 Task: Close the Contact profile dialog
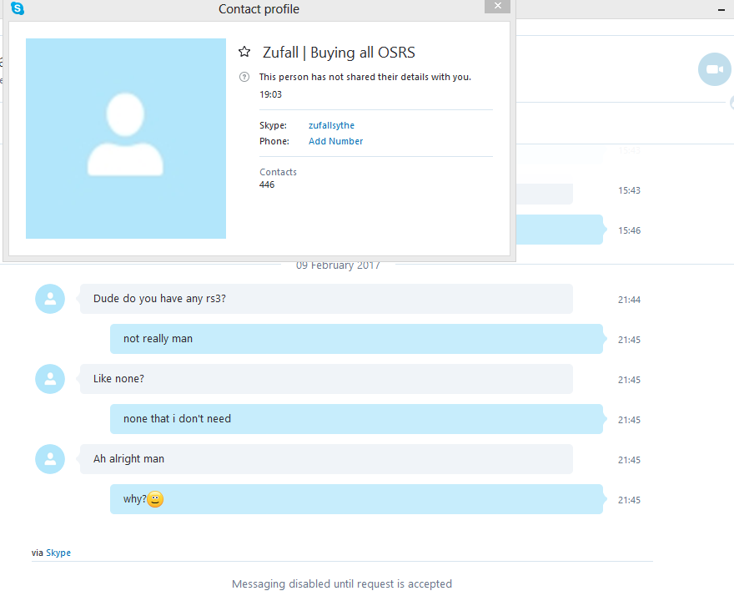pyautogui.click(x=497, y=6)
